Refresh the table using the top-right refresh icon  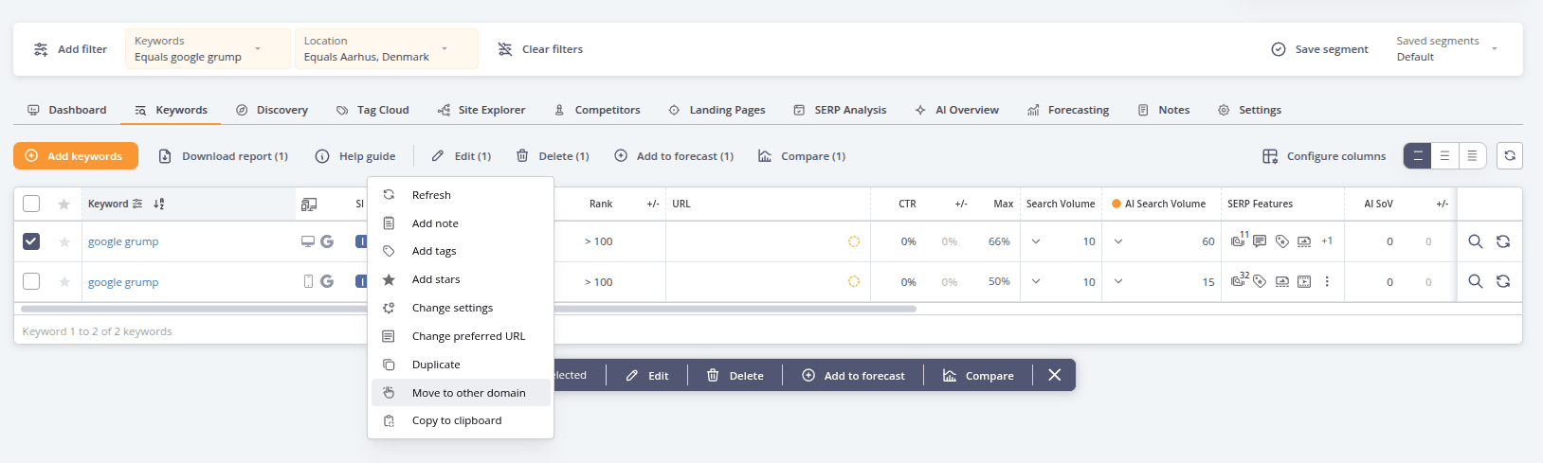[x=1510, y=156]
